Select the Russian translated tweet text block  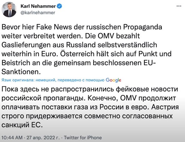click(90, 107)
